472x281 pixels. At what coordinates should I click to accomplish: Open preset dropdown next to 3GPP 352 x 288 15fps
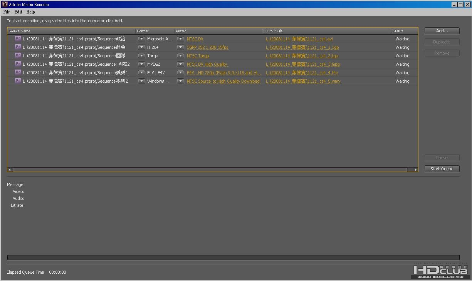click(180, 47)
